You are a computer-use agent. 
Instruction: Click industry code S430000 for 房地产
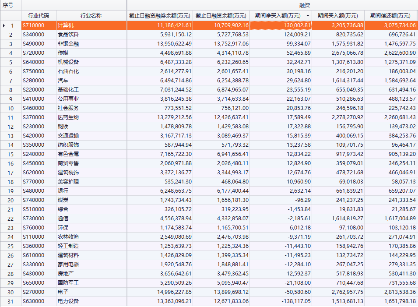[34, 274]
